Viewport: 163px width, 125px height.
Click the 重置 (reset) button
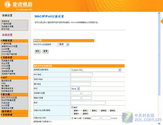pos(45,51)
